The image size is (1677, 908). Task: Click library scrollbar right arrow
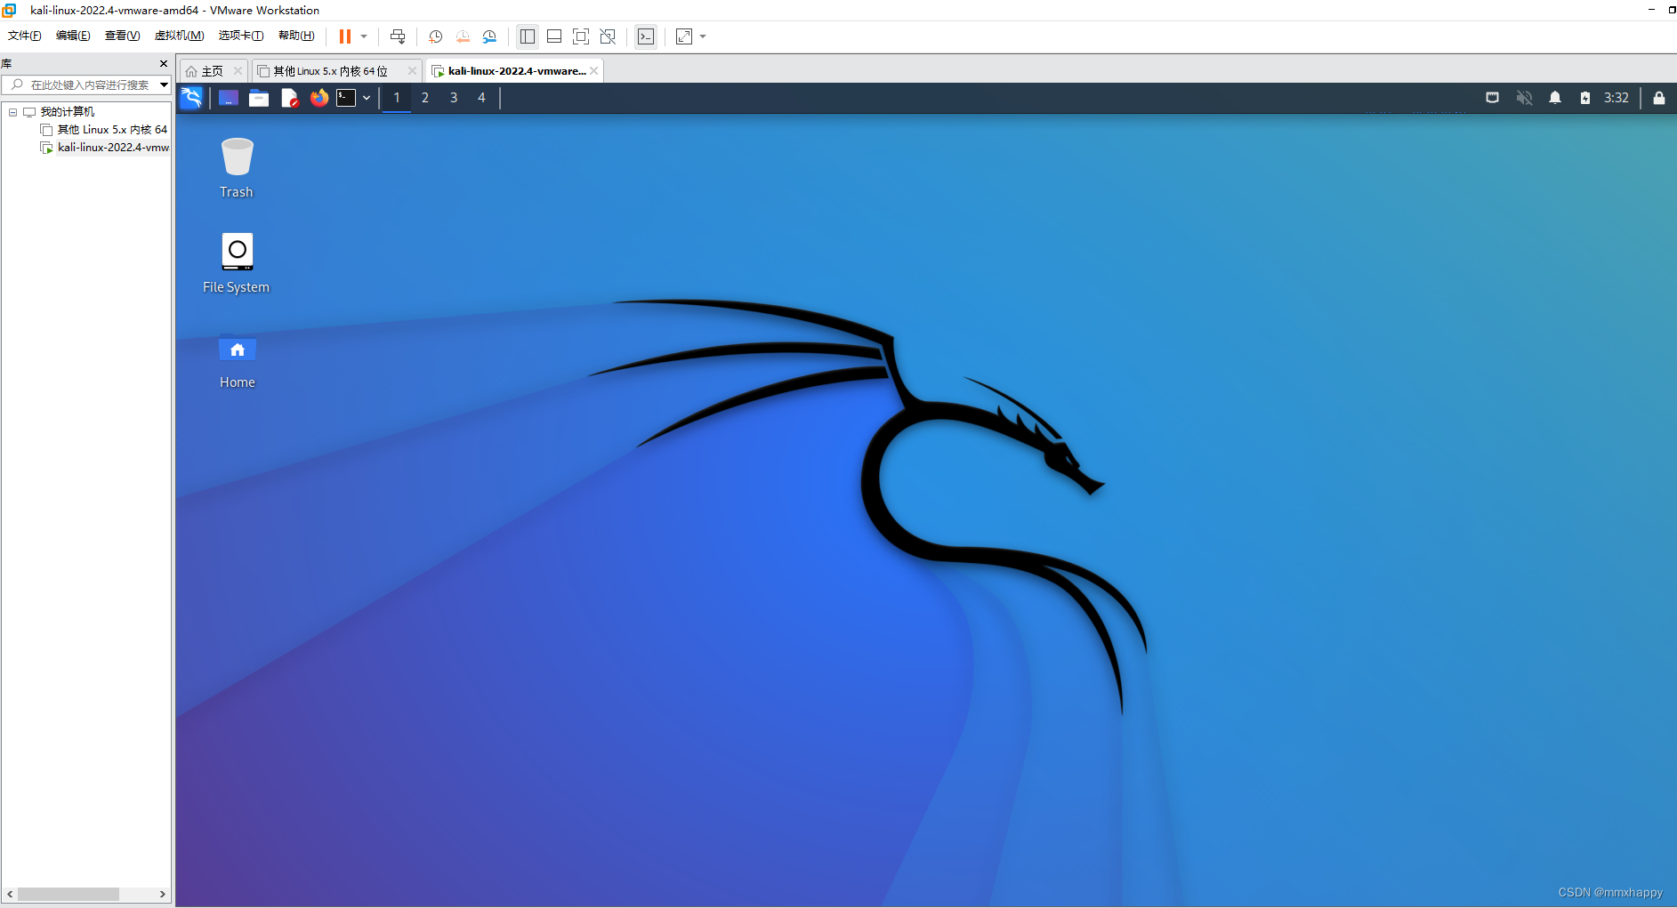[162, 894]
